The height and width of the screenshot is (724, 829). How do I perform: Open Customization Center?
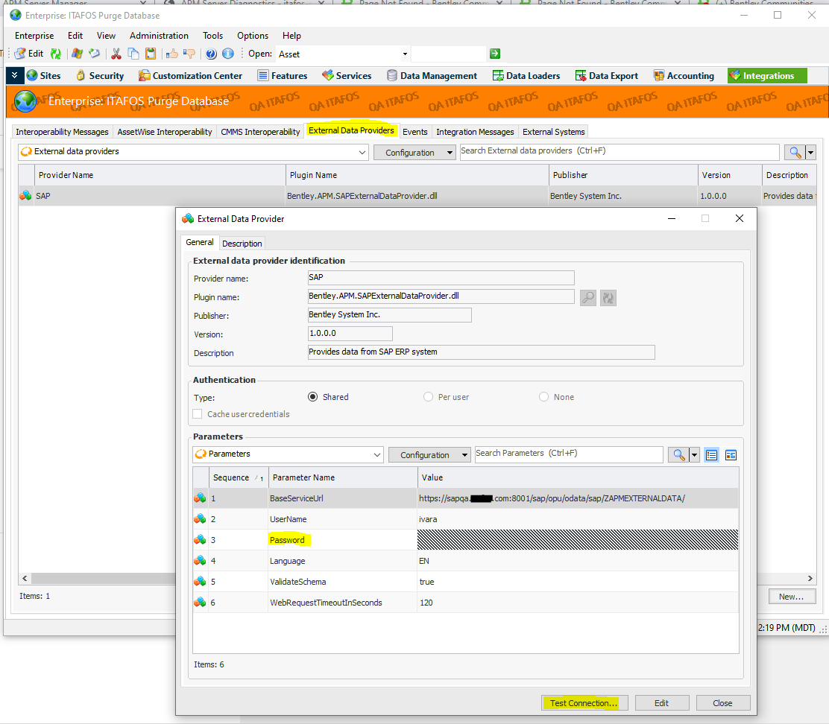coord(190,75)
